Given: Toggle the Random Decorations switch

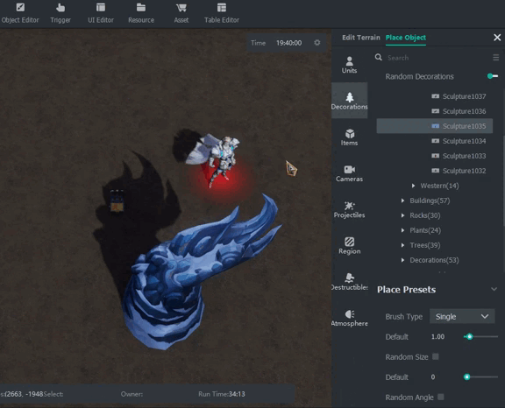Looking at the screenshot, I should point(493,76).
